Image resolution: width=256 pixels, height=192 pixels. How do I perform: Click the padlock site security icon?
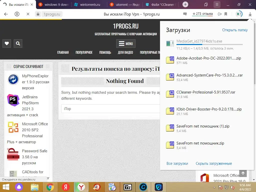38,14
